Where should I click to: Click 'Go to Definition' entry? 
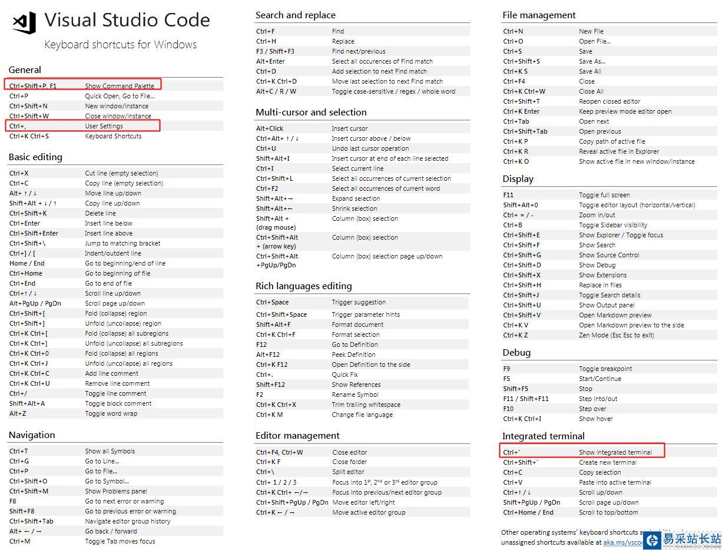(x=355, y=344)
